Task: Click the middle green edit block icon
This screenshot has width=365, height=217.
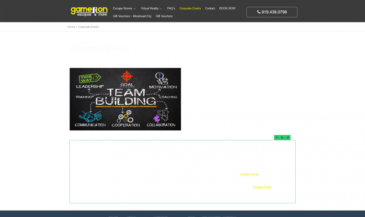Action: (x=282, y=137)
